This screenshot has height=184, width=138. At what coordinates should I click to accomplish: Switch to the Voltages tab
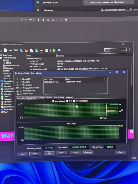[x=42, y=98]
